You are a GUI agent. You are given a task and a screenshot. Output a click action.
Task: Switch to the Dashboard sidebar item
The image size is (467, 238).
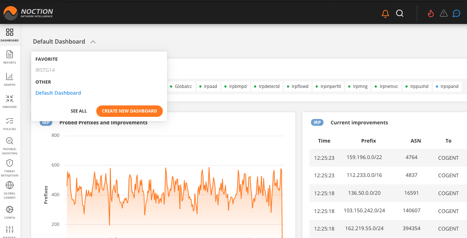[x=10, y=35]
